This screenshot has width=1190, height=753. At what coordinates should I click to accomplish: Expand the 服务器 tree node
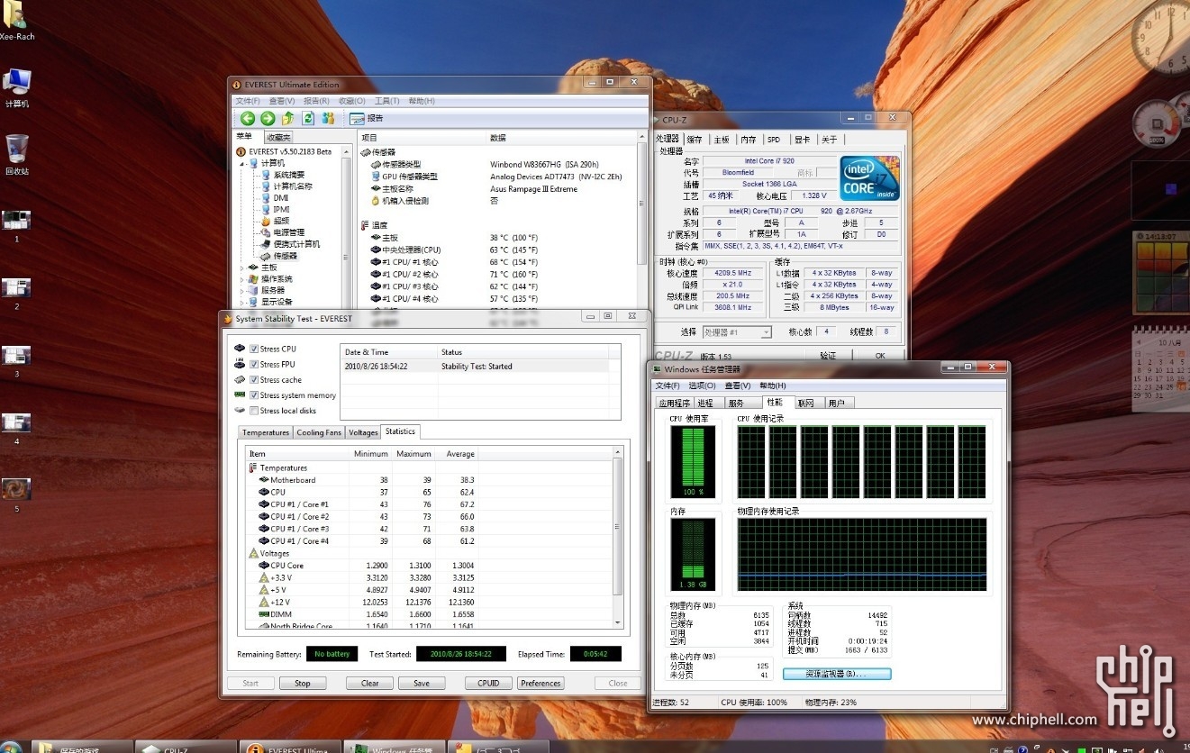pos(242,291)
